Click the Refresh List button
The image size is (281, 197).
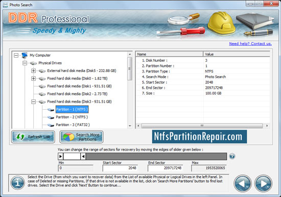(33, 137)
